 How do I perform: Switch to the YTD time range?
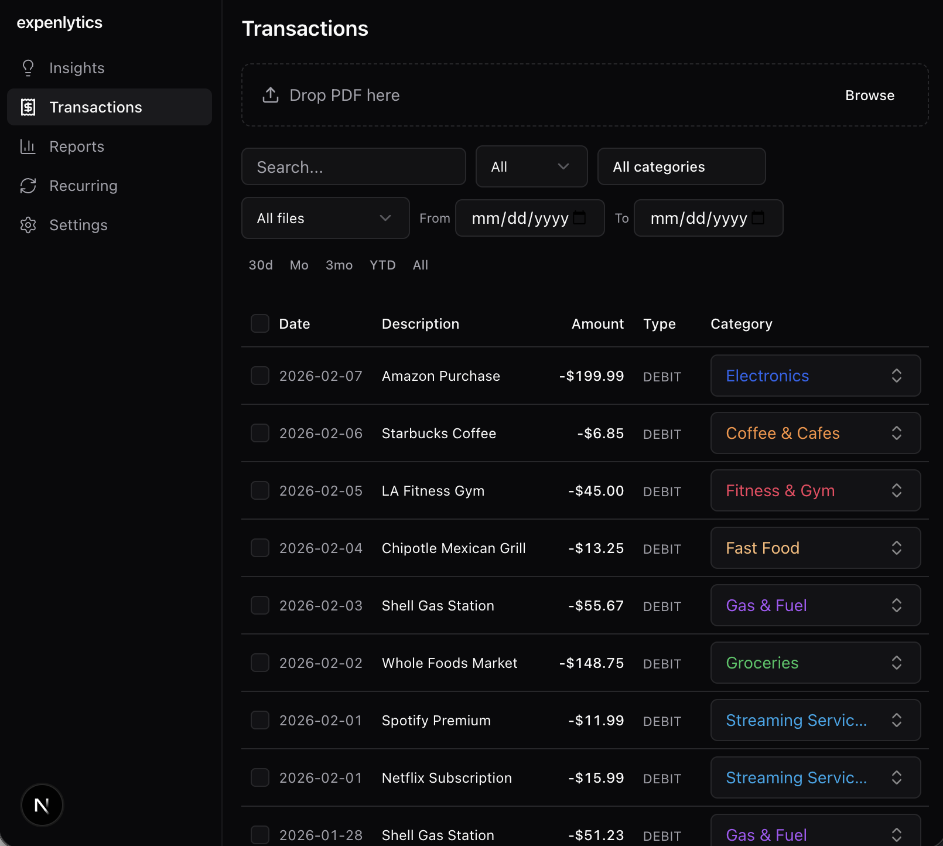[382, 265]
